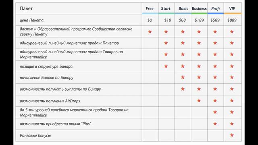
Task: Select the Profi package column header
Action: pyautogui.click(x=215, y=8)
